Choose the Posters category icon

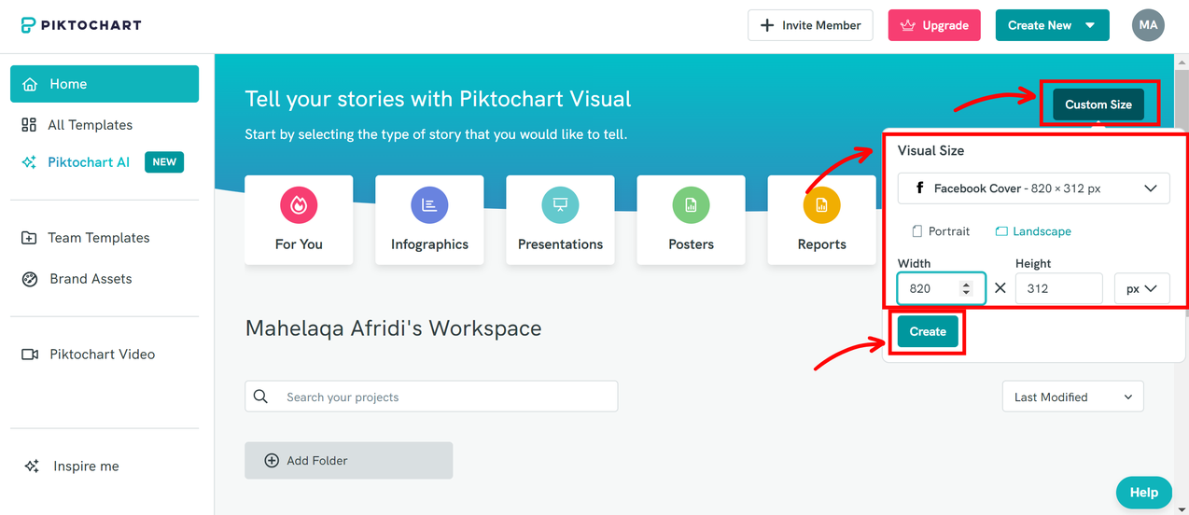pos(691,205)
